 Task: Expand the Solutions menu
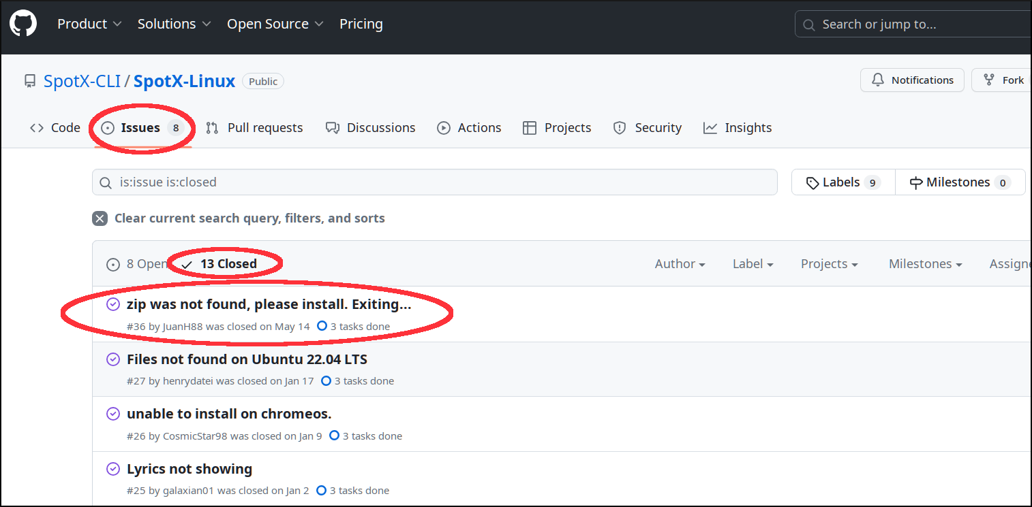pos(174,24)
